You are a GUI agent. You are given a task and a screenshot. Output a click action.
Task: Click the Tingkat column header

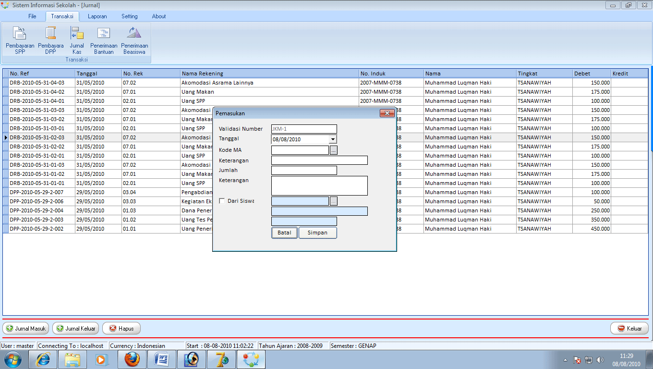(544, 74)
